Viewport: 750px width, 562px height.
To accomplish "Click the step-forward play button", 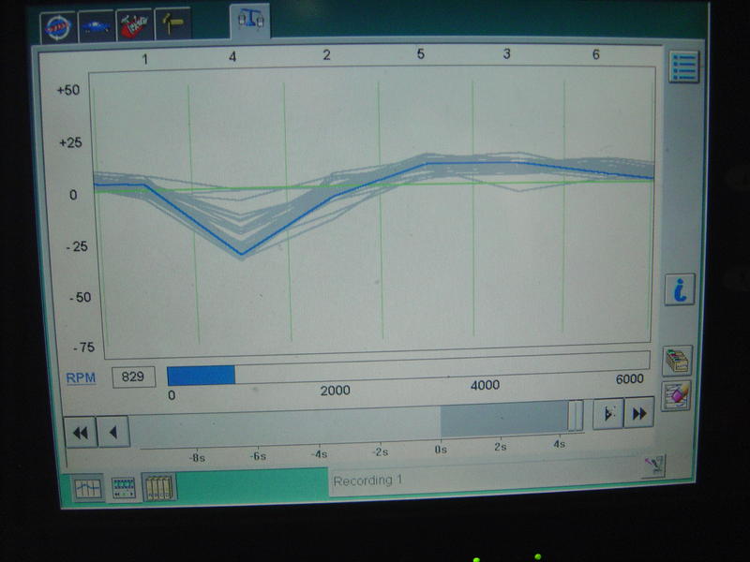I will click(607, 413).
